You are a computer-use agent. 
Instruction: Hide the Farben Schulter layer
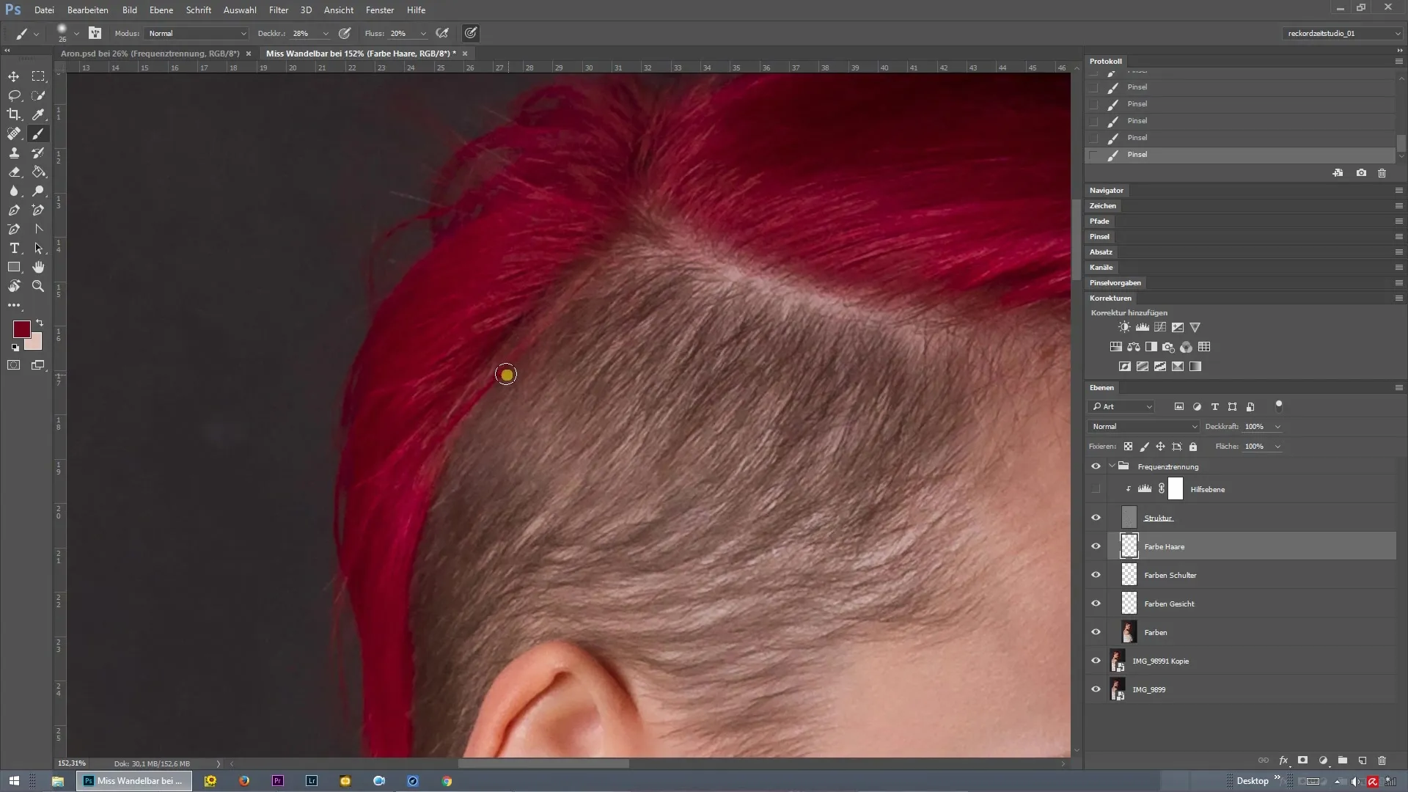(x=1096, y=575)
